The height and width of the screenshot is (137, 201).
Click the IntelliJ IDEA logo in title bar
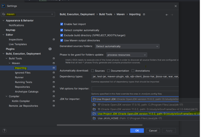coord(3,6)
